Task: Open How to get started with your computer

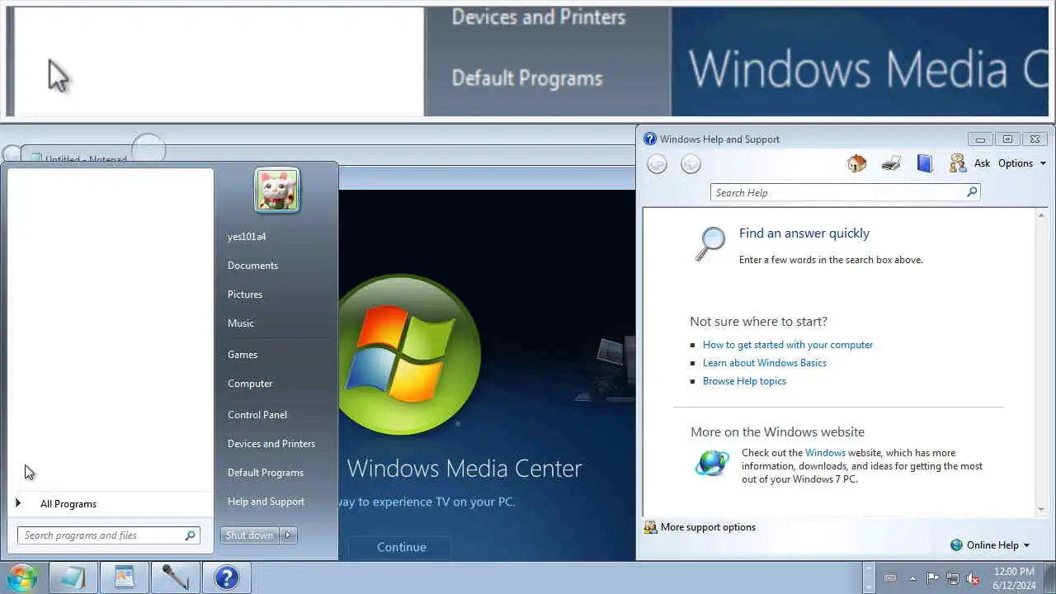Action: click(787, 345)
